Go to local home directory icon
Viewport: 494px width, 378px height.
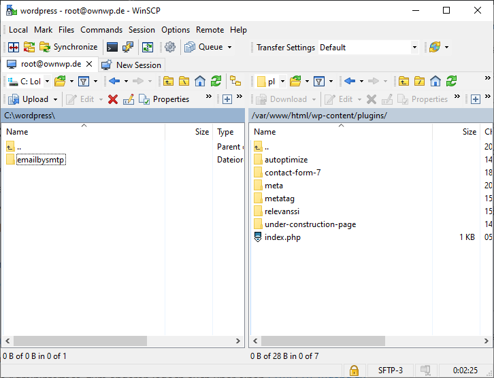point(200,81)
